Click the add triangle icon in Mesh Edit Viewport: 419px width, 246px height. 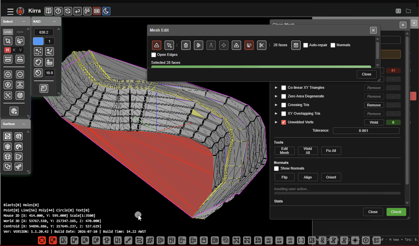[x=236, y=45]
